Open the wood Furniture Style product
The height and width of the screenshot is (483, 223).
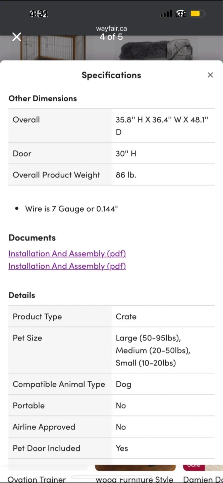pyautogui.click(x=134, y=479)
